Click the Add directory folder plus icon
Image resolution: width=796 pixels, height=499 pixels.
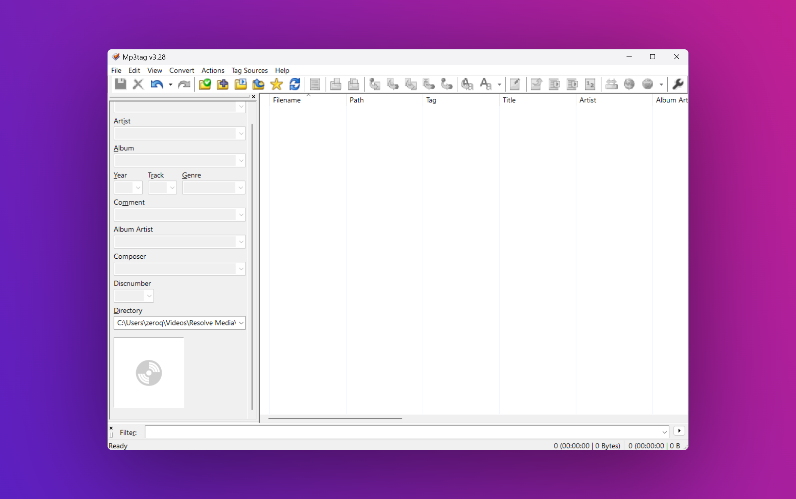[x=223, y=84]
